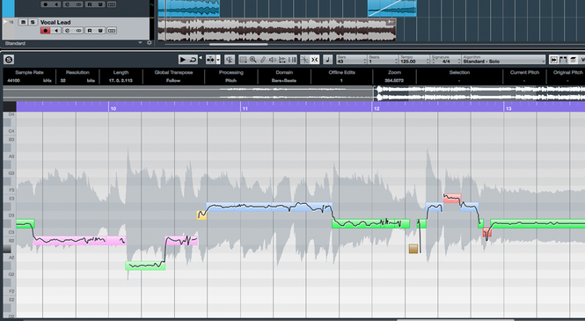Select the range selection tool
Image resolution: width=585 pixels, height=321 pixels.
tap(244, 59)
